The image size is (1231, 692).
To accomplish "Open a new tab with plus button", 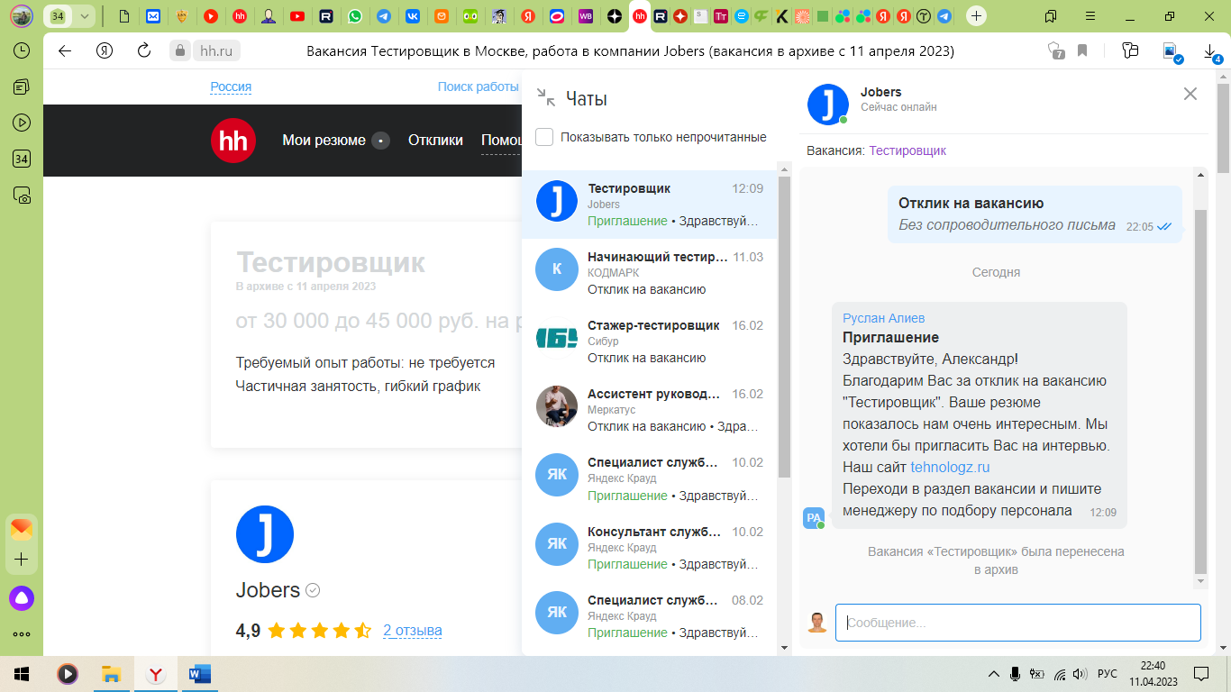I will pyautogui.click(x=976, y=16).
